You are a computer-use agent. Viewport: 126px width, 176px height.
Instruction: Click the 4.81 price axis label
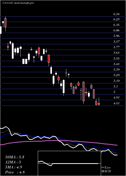pyautogui.click(x=116, y=103)
